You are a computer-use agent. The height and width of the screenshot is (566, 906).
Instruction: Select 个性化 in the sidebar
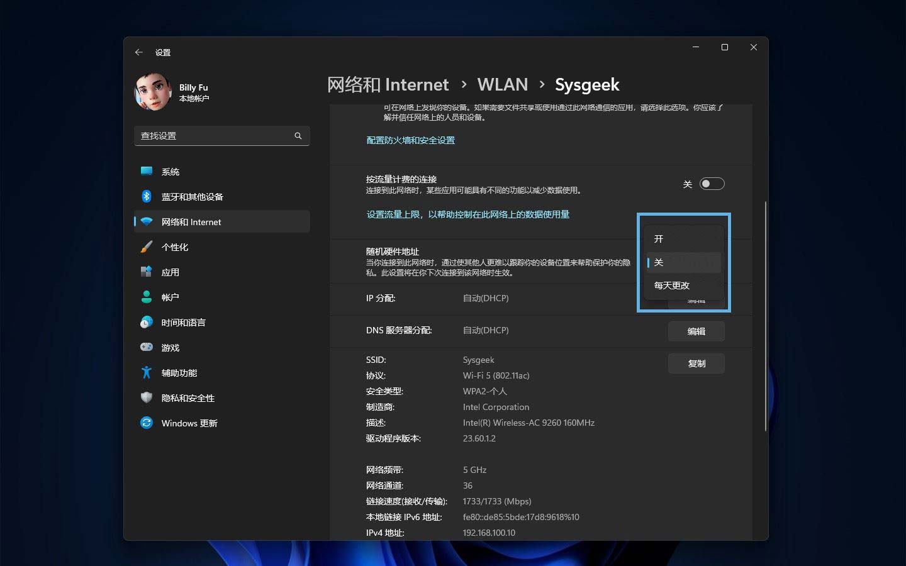[x=176, y=247]
